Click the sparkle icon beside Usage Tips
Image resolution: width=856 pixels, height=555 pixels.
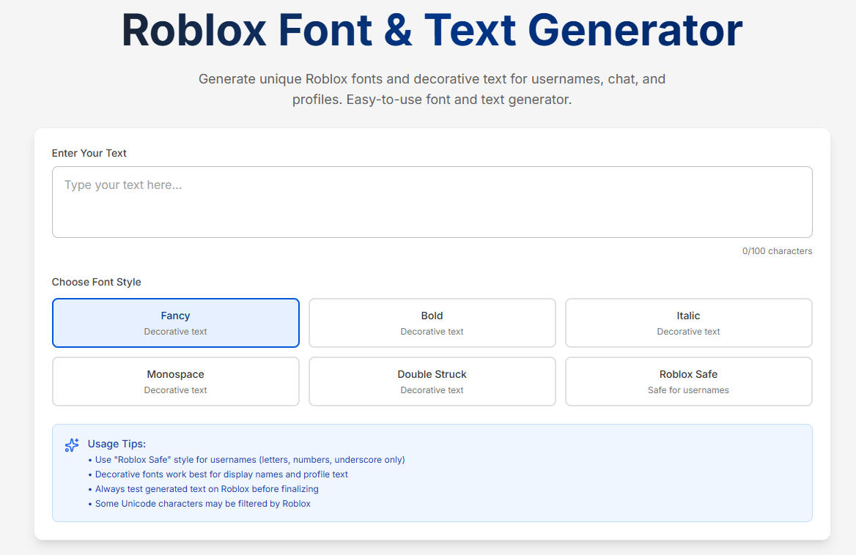72,445
